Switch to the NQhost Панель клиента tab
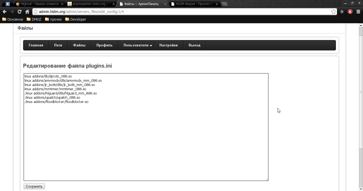This screenshot has height=191, width=363. (x=39, y=4)
